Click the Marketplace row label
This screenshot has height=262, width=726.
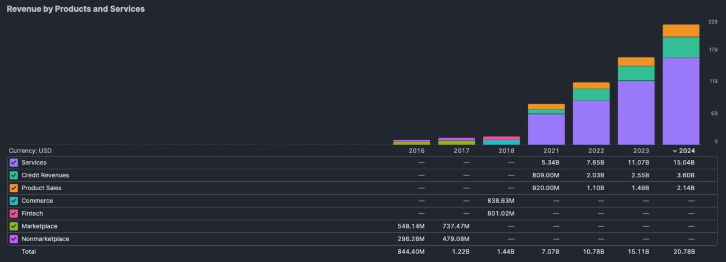[39, 226]
